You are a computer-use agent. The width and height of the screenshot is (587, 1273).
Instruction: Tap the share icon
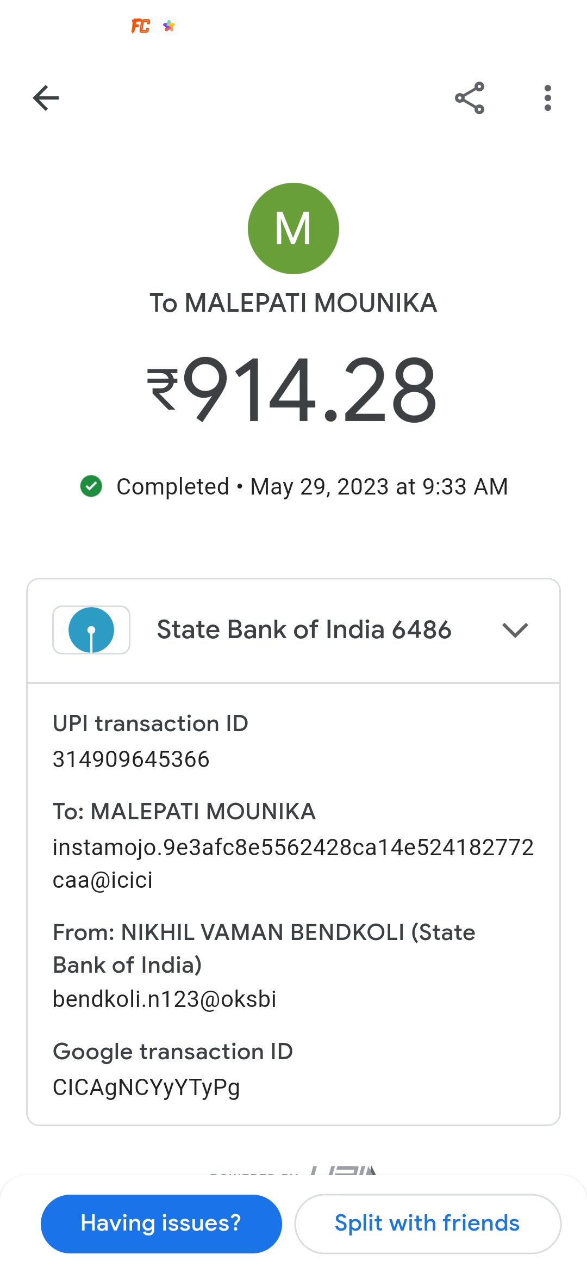point(470,98)
